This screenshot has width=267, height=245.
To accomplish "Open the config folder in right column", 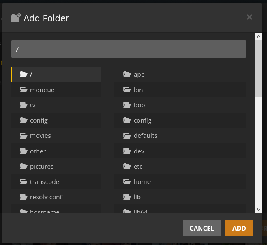I will click(x=181, y=120).
